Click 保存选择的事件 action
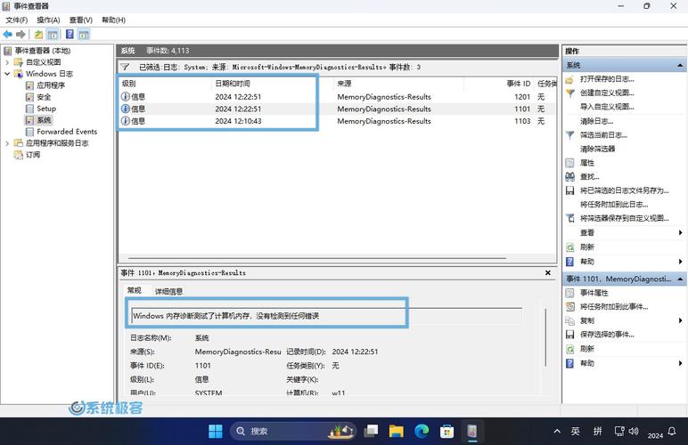 607,335
